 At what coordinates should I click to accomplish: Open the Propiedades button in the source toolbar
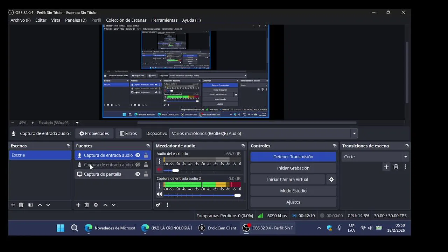[94, 133]
